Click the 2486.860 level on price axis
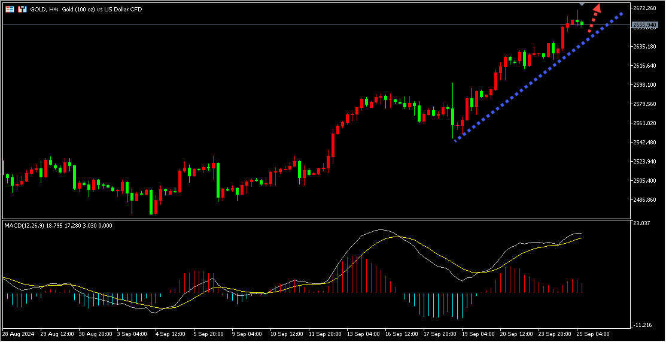 645,200
